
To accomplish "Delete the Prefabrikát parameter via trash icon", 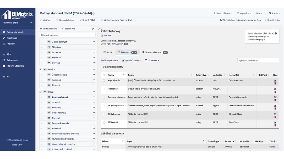I will pos(275,92).
